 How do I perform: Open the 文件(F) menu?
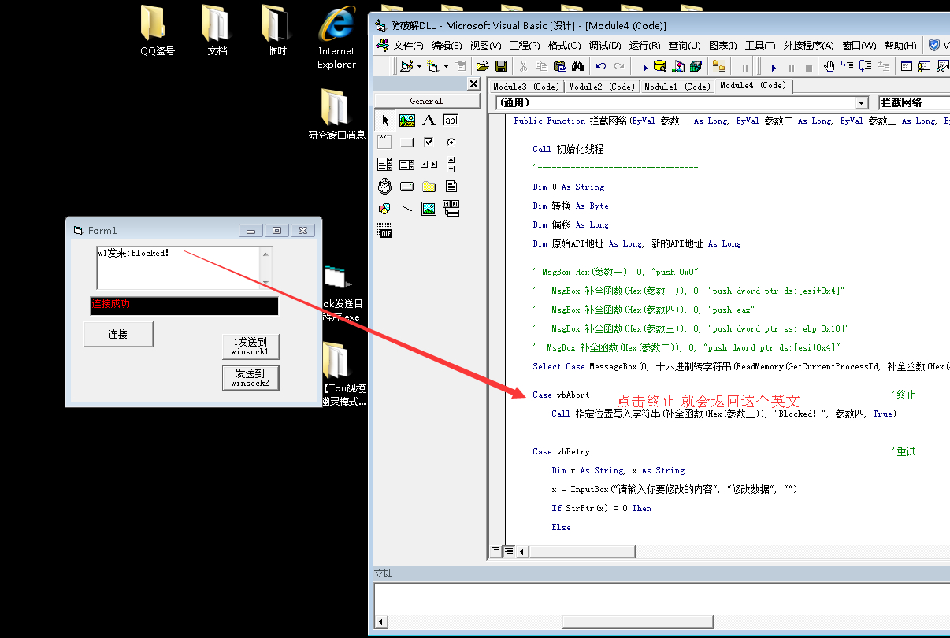click(x=408, y=46)
